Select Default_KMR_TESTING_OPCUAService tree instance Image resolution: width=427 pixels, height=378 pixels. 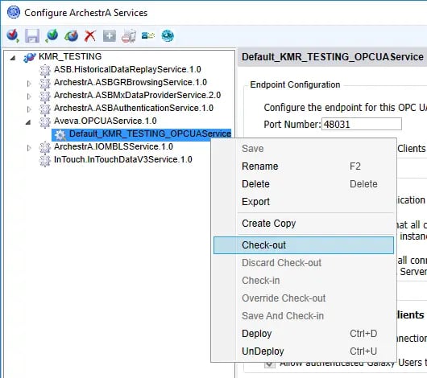pos(150,134)
